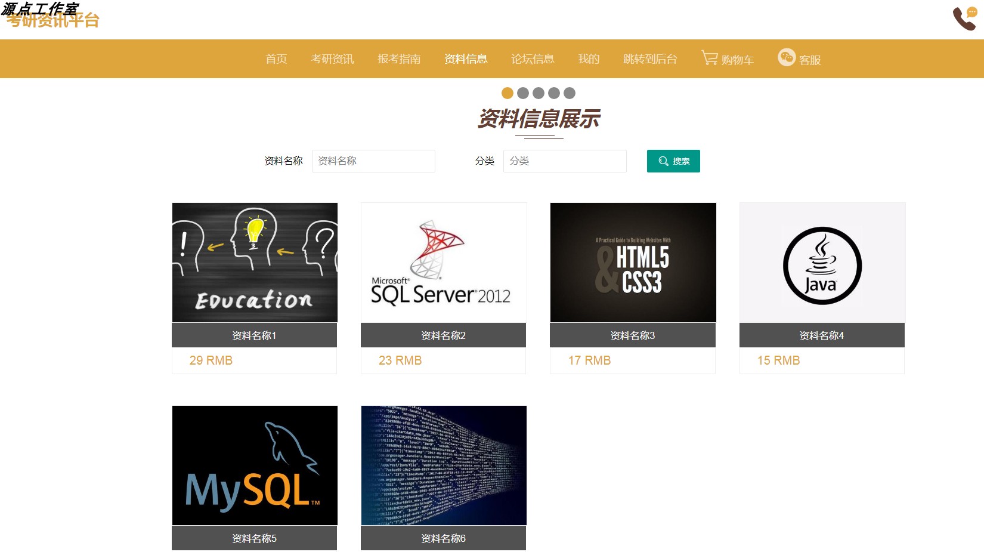Click the 客服 label
Image resolution: width=984 pixels, height=552 pixels.
coord(810,60)
